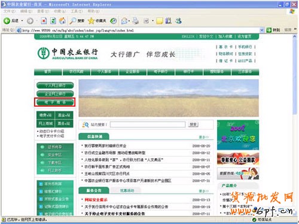The image size is (299, 224).
Task: Switch to the 服务公告 tab
Action: (x=94, y=190)
